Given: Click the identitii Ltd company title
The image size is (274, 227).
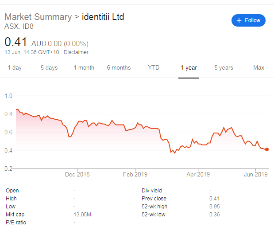Looking at the screenshot, I should [103, 17].
